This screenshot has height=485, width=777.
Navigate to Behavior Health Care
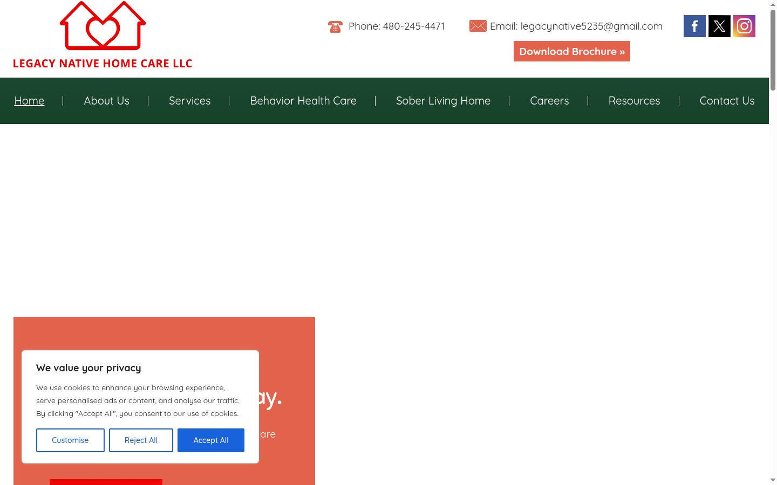(x=303, y=101)
